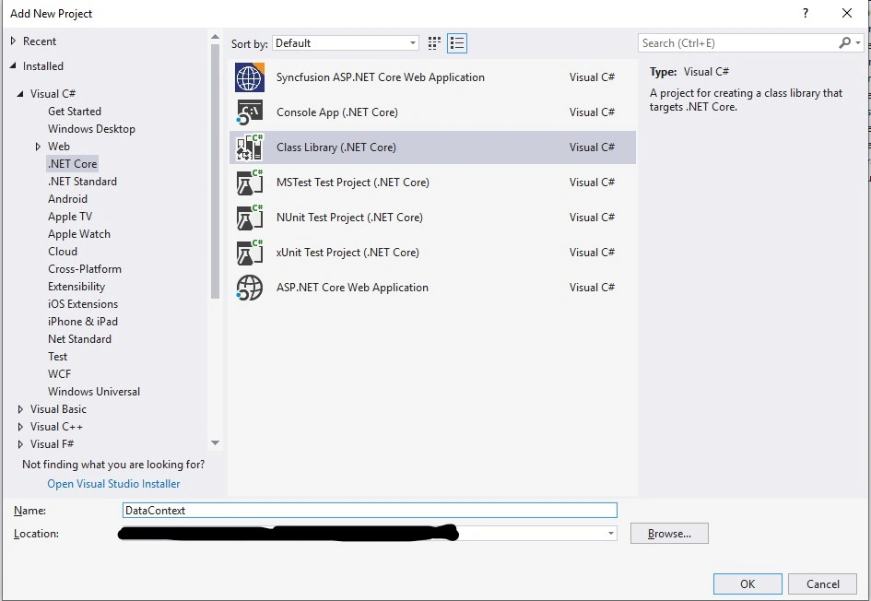Select the Cross-Platform category
The width and height of the screenshot is (871, 601).
click(x=85, y=269)
